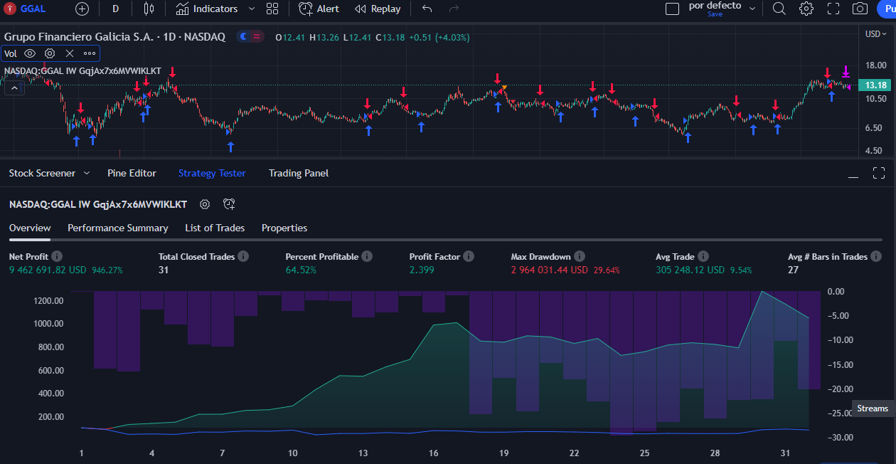Enter fullscreen mode from the top bar
Viewport: 896px width, 464px height.
pos(833,9)
